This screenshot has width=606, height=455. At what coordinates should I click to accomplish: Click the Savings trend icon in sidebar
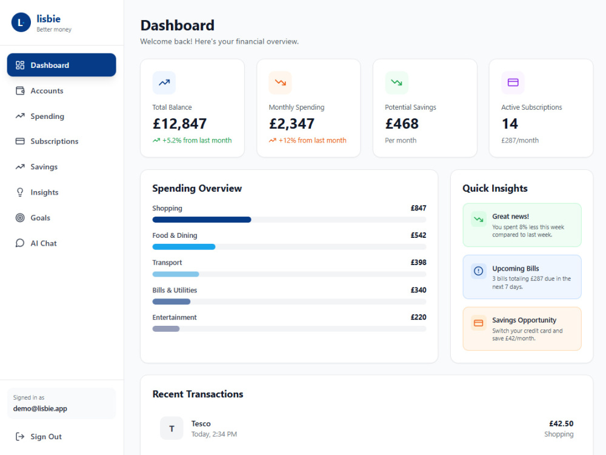pyautogui.click(x=20, y=167)
